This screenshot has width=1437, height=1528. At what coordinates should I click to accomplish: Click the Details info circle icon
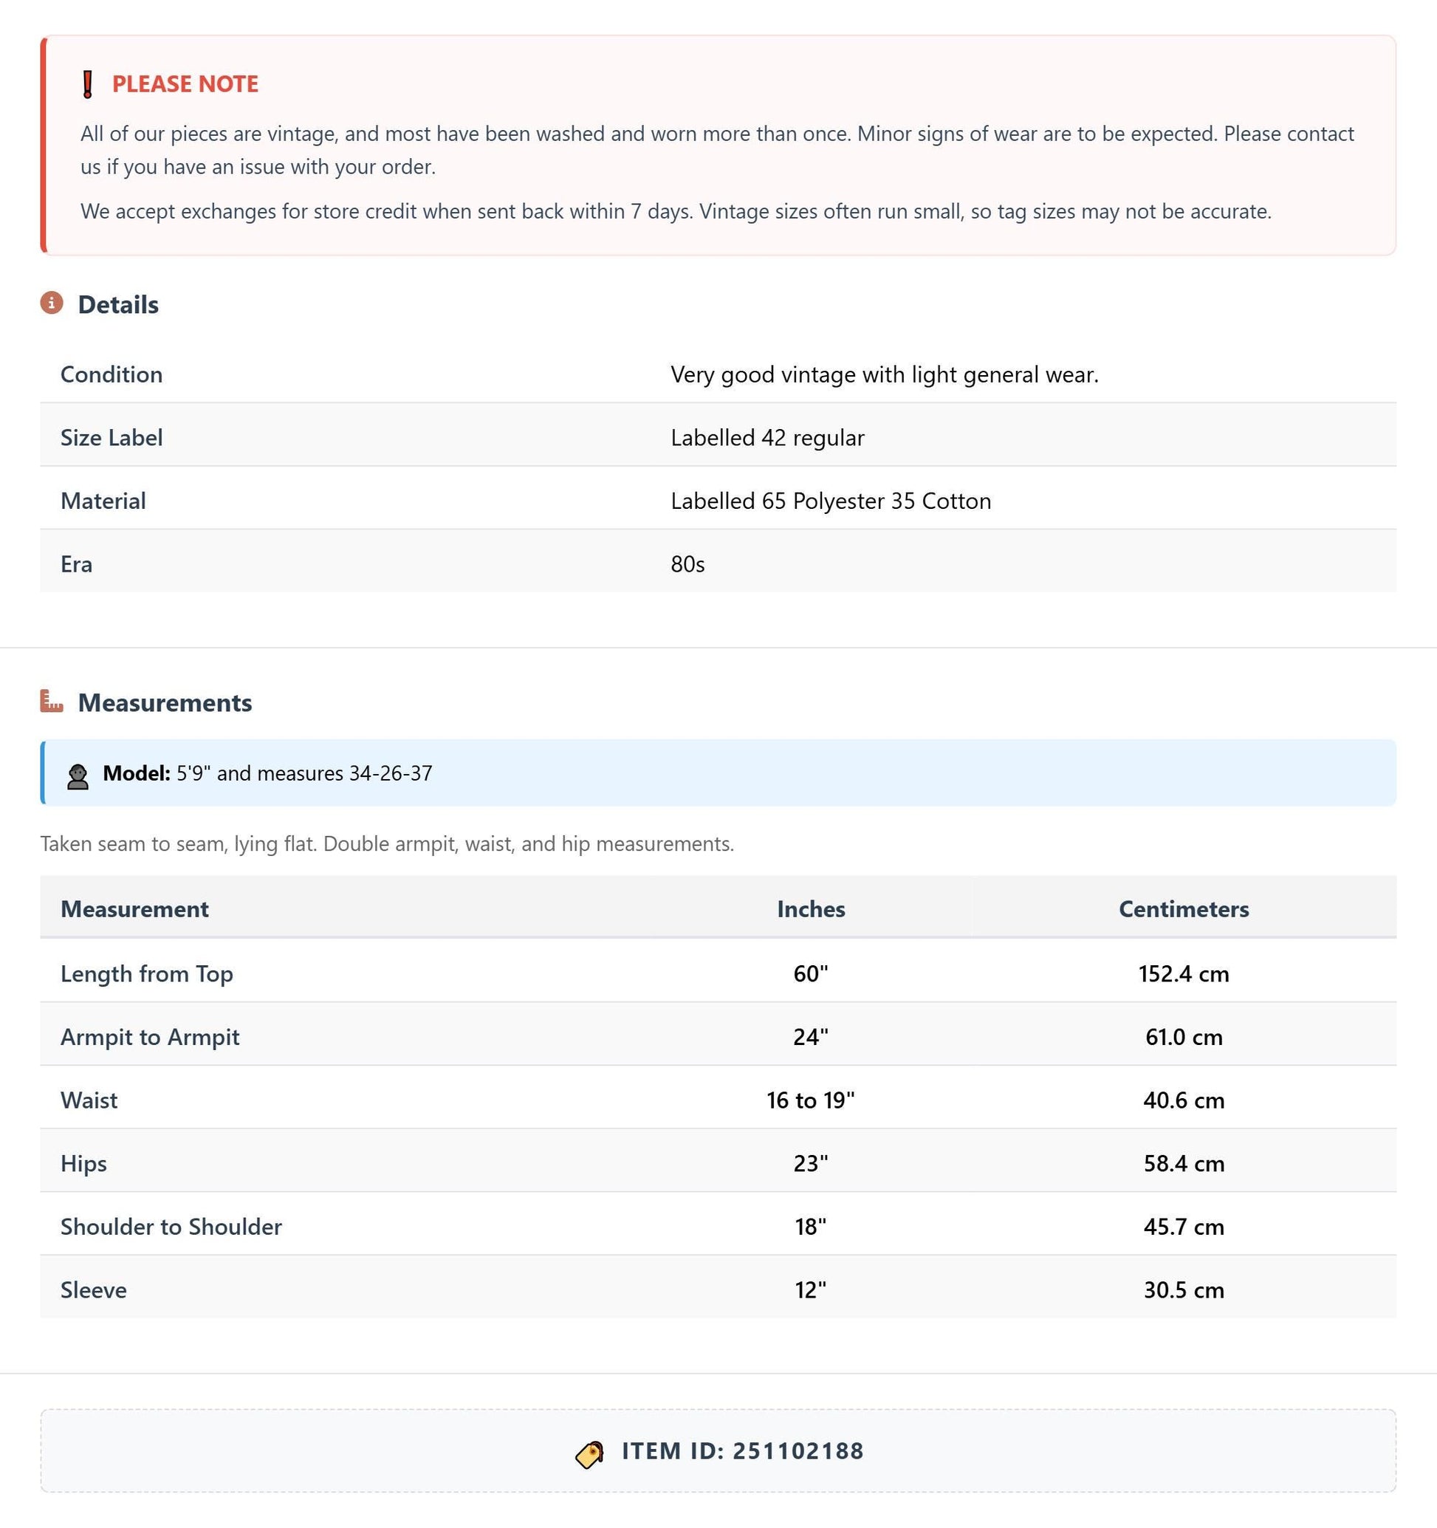(52, 303)
